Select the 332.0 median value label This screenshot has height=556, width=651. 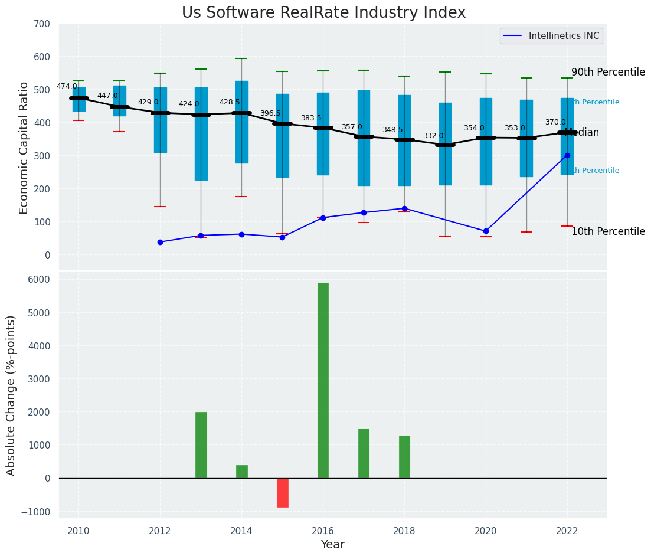click(433, 136)
